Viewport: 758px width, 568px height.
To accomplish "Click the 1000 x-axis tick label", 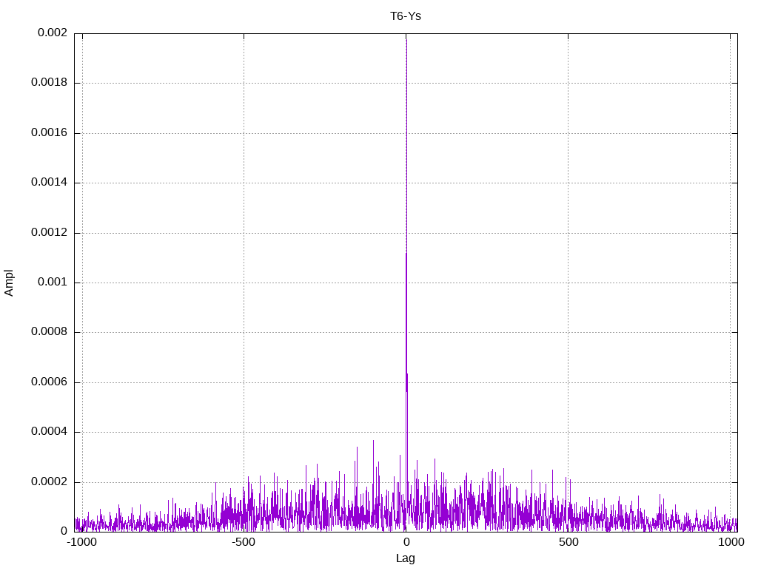I will pos(730,543).
